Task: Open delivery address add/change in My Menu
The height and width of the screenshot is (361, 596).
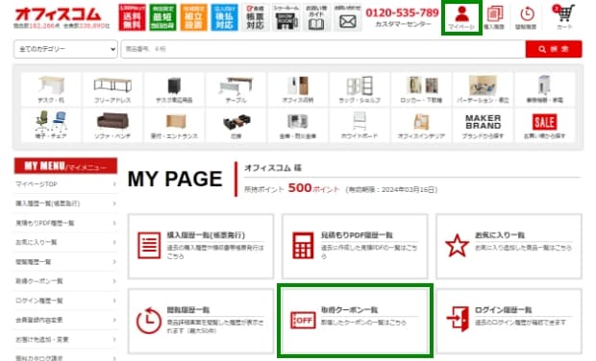Action: coord(65,339)
